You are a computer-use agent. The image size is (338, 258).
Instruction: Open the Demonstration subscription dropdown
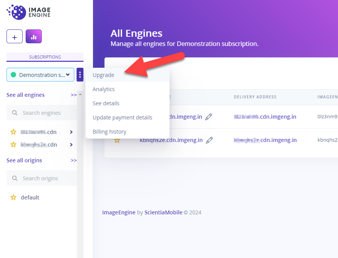pos(40,75)
